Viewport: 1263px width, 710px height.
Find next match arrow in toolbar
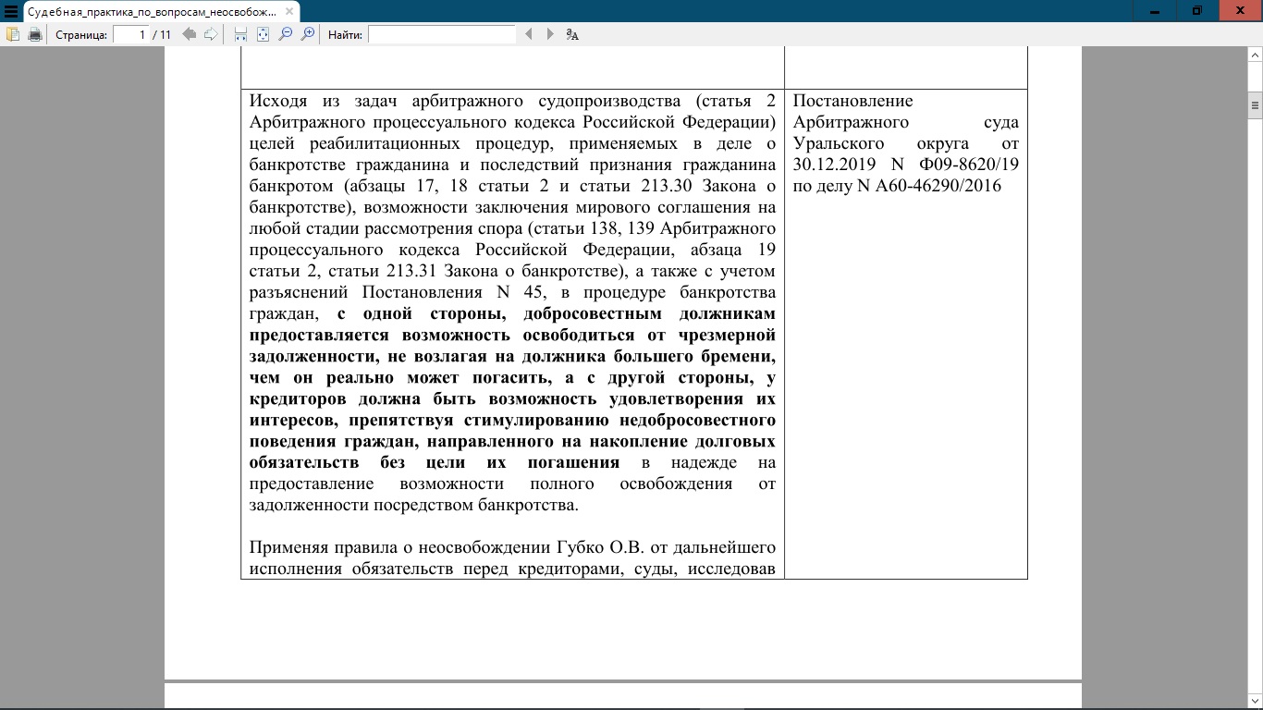(550, 34)
